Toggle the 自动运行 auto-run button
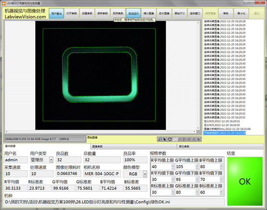267x210 pixels. pyautogui.click(x=133, y=13)
